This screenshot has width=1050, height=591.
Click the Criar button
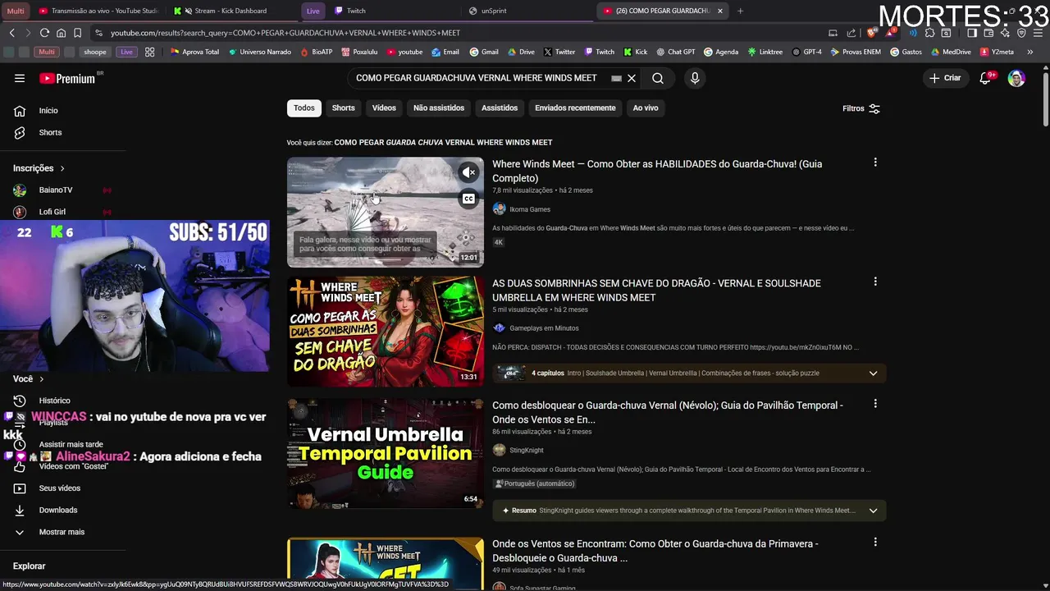point(945,78)
